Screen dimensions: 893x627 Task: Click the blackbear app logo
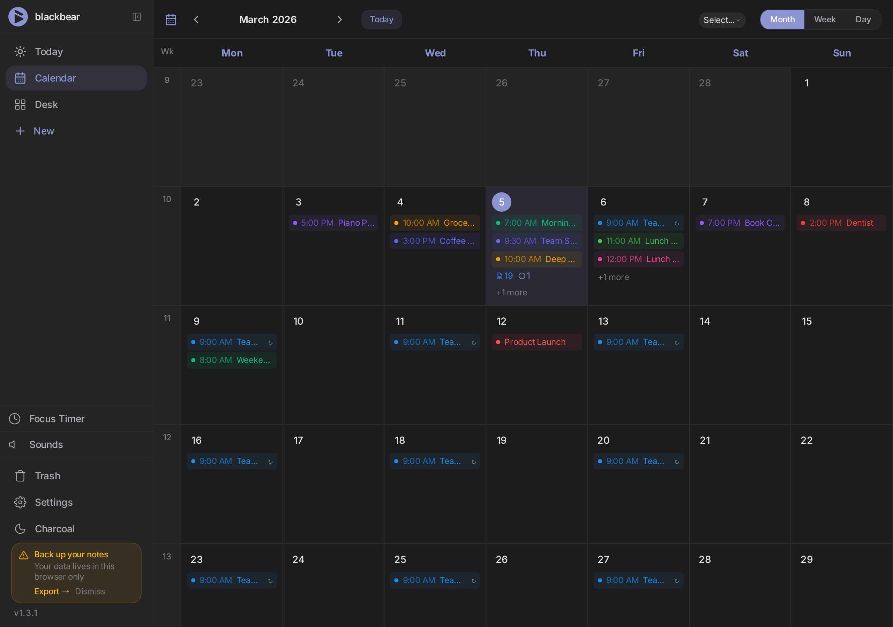18,16
